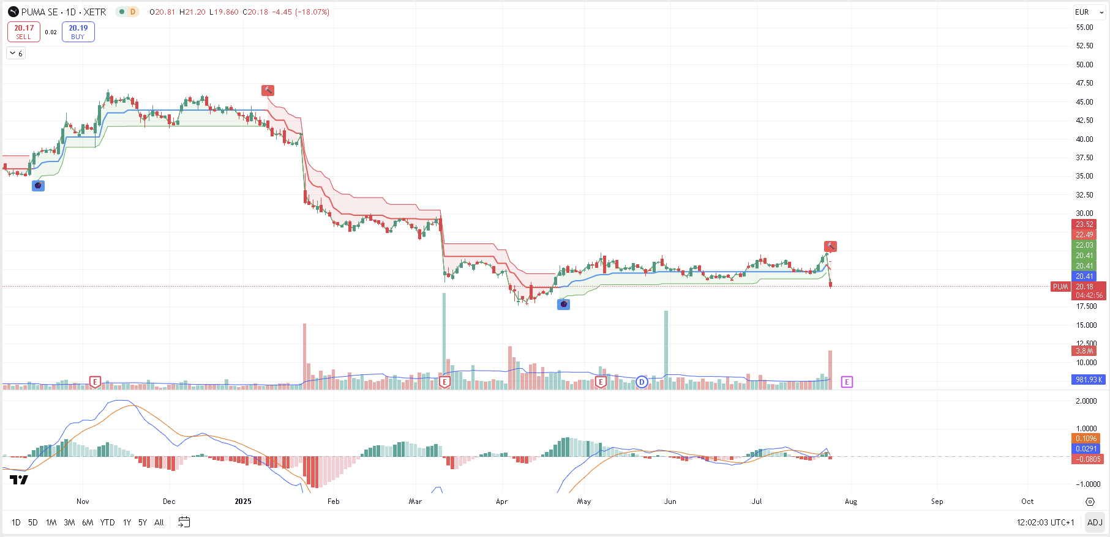Select the 1Y time range
1110x537 pixels.
(x=127, y=522)
